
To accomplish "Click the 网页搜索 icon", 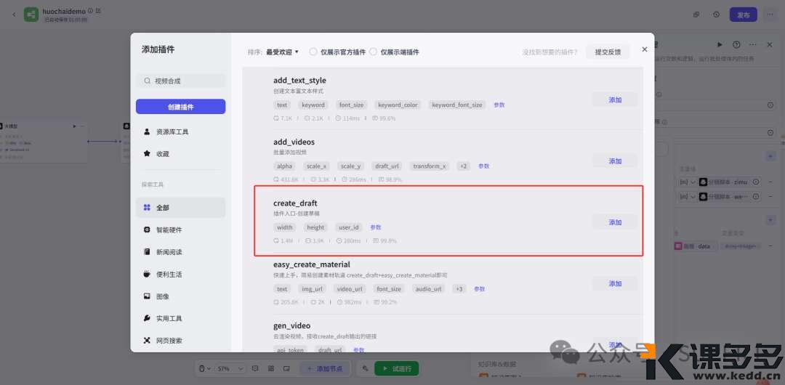I will coord(147,341).
